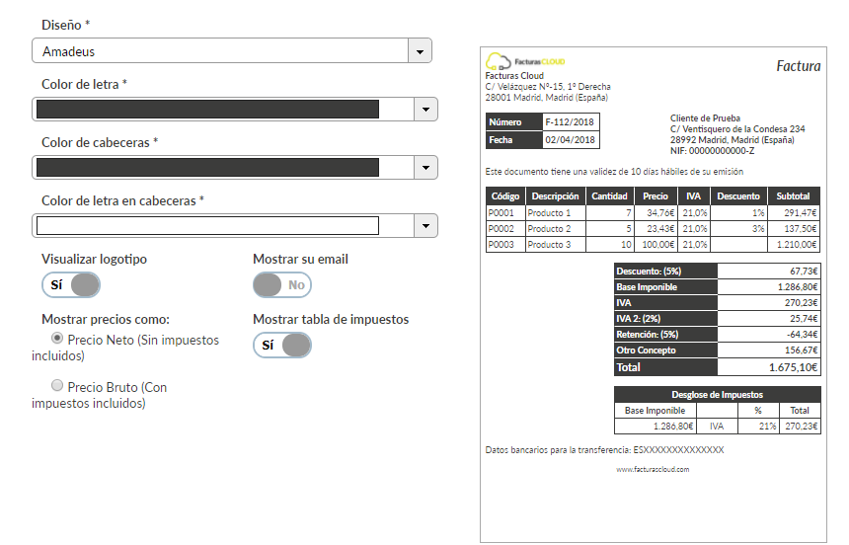Select the Producto 1 row in preview
Viewport: 849px width, 545px height.
tap(653, 212)
